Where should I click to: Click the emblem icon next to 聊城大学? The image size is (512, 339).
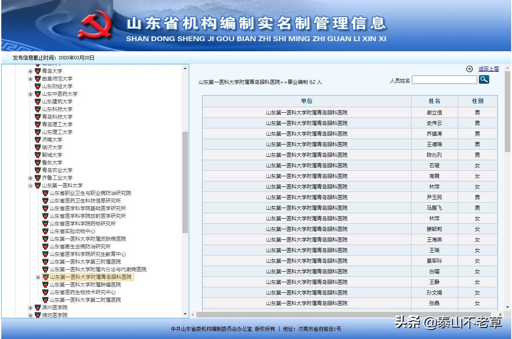(x=37, y=155)
